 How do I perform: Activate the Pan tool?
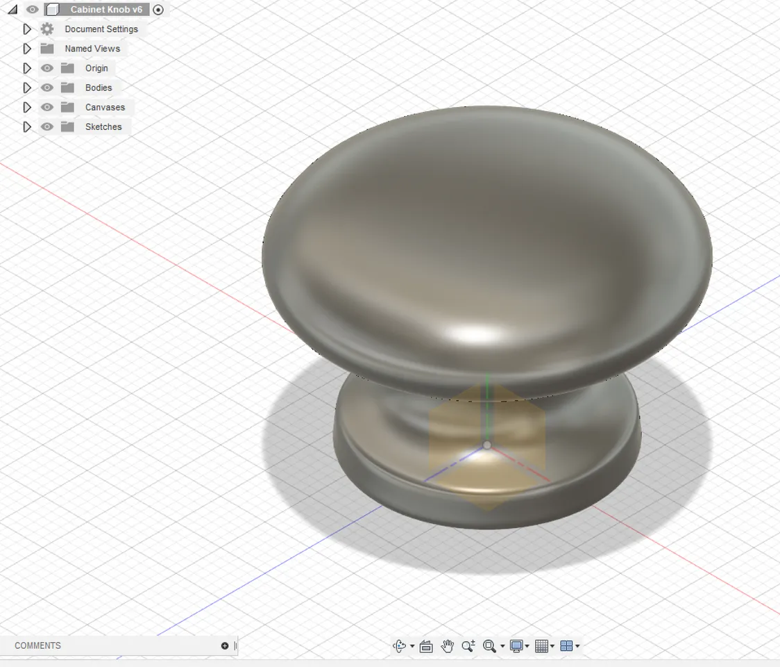tap(448, 645)
